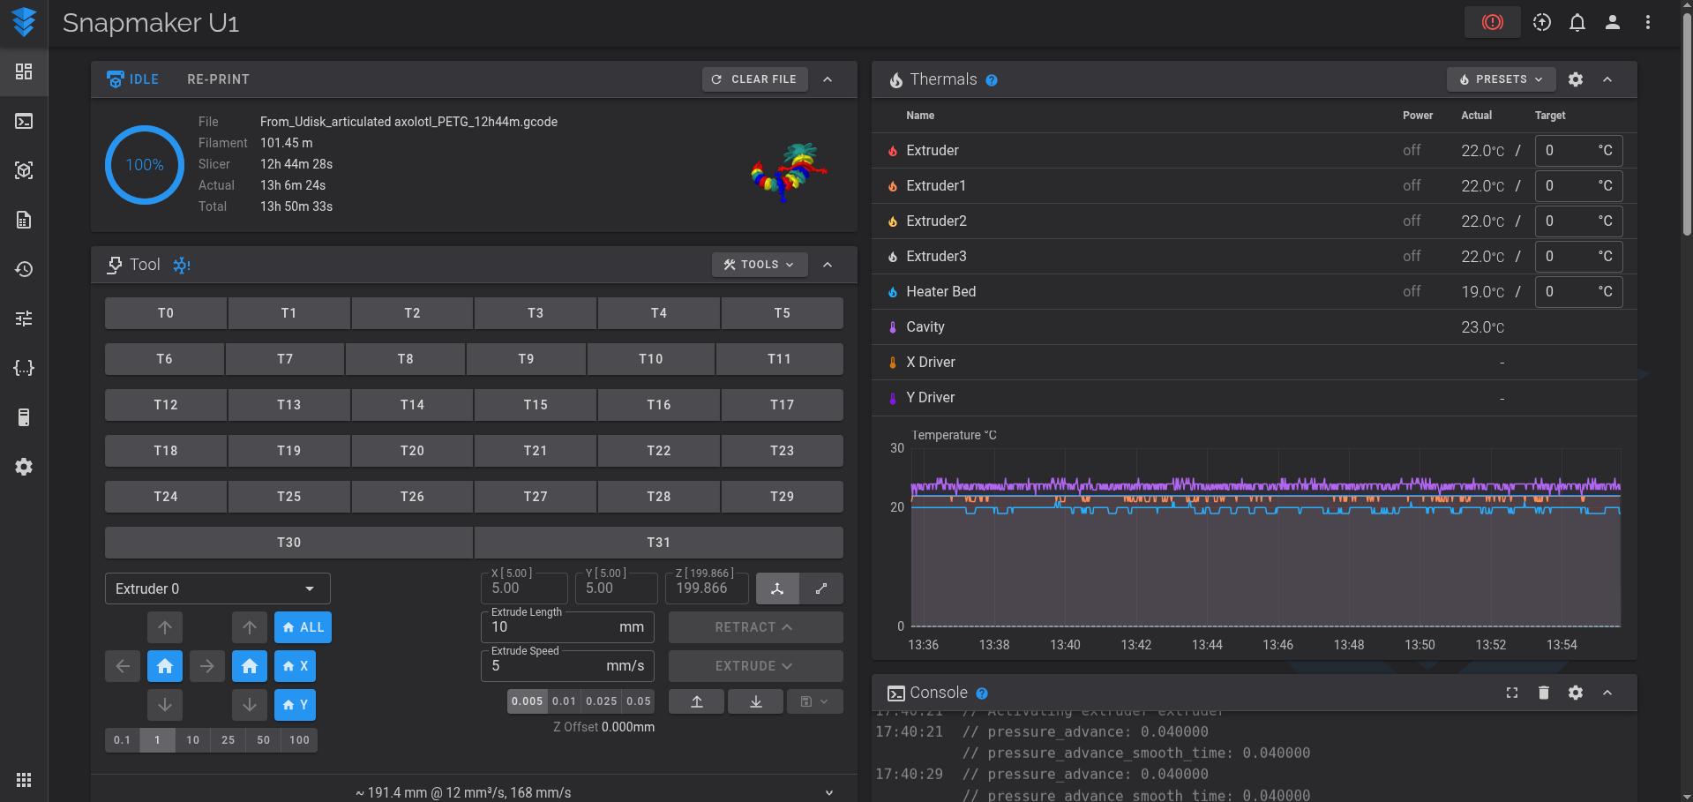Open the notifications bell

tap(1577, 22)
